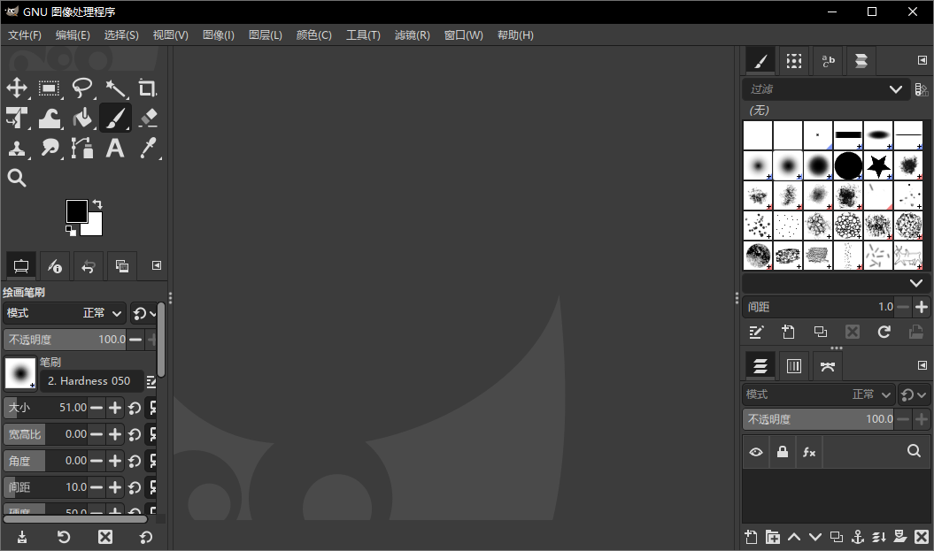Expand the brush 过滤 filter dropdown

[894, 89]
